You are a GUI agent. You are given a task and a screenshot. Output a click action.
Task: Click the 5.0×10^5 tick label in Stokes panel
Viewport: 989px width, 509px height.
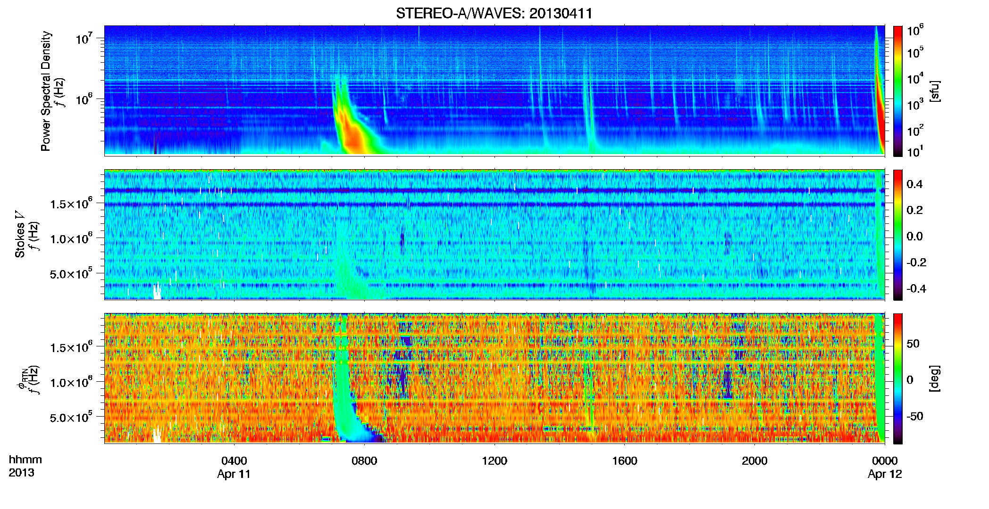(71, 274)
